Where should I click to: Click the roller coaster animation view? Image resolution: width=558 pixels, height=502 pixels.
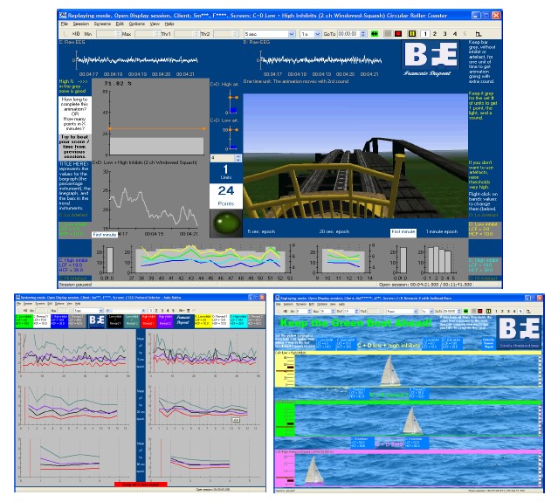click(x=355, y=155)
